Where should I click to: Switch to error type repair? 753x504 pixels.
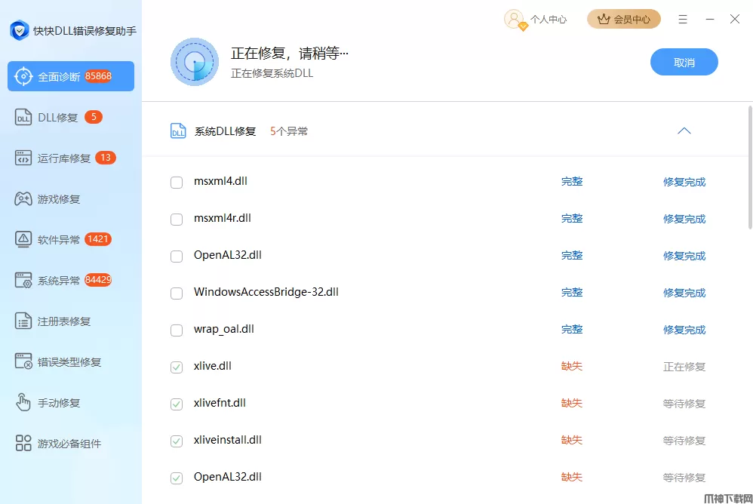tap(69, 362)
